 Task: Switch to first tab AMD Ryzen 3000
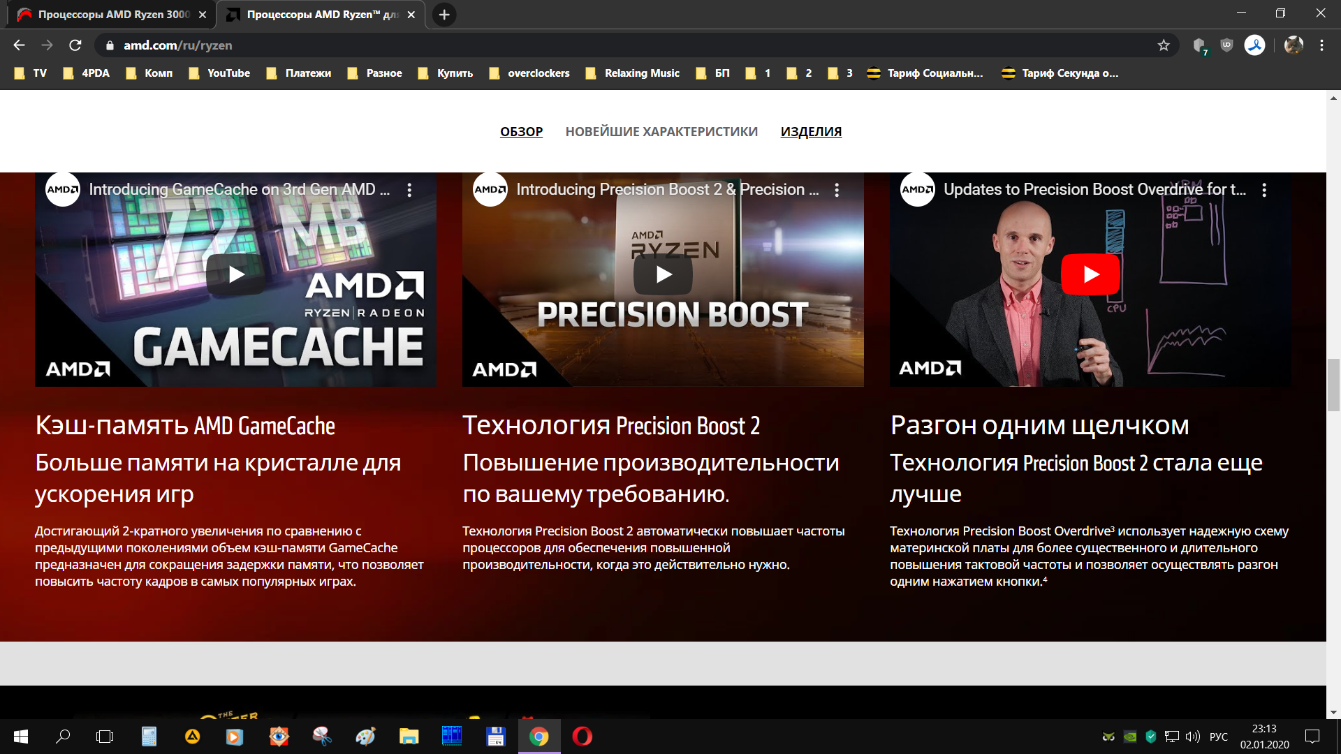pos(112,15)
